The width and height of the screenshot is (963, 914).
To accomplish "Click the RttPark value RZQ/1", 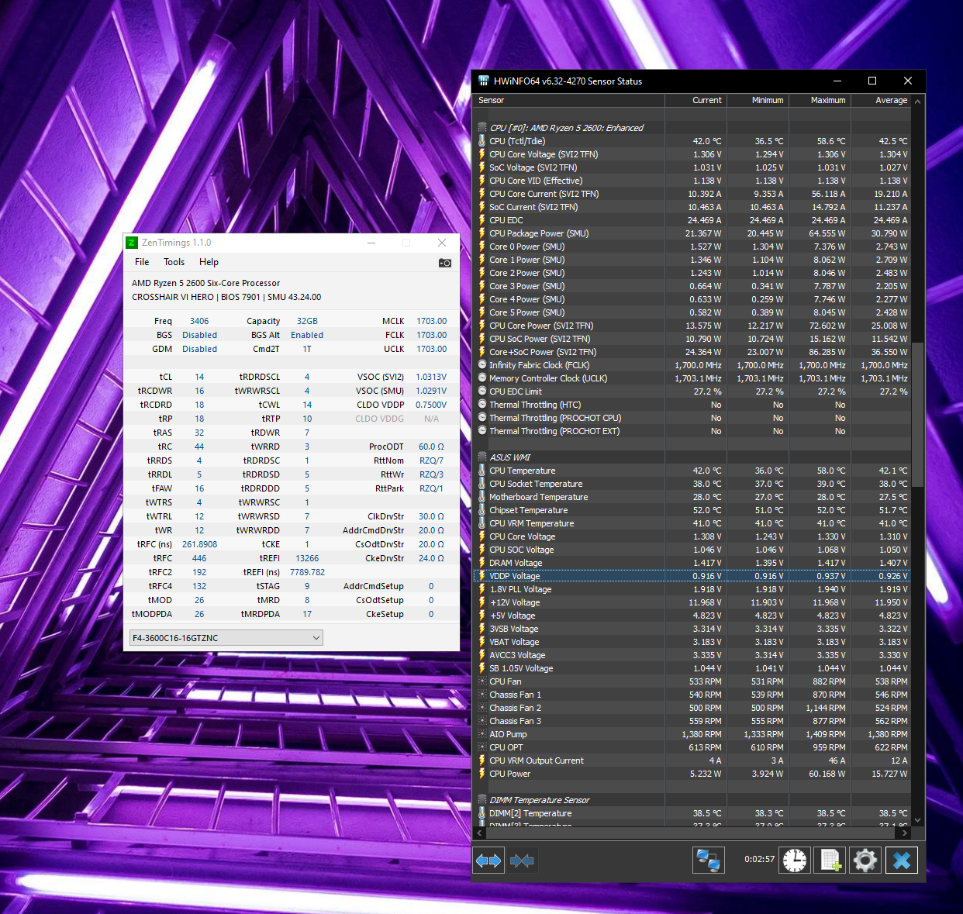I will point(431,488).
